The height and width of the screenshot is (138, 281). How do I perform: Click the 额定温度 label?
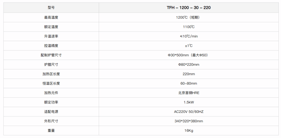(x=51, y=27)
